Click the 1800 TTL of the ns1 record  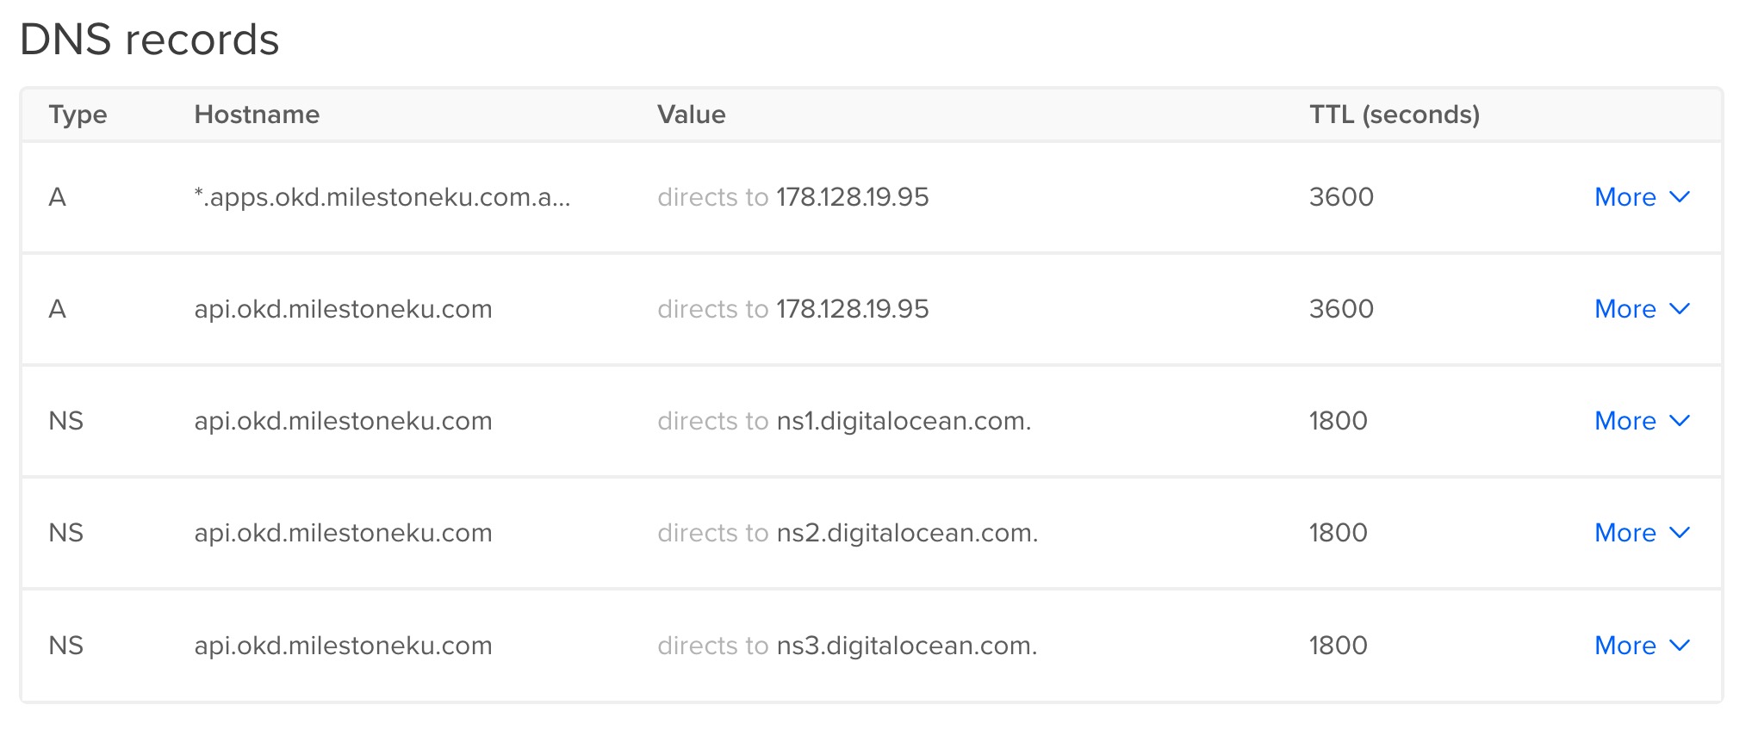point(1338,421)
